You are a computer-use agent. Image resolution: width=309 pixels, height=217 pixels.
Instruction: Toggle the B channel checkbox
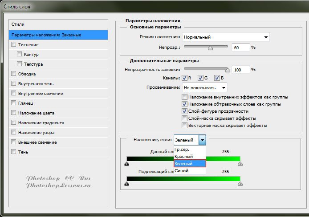[217, 79]
